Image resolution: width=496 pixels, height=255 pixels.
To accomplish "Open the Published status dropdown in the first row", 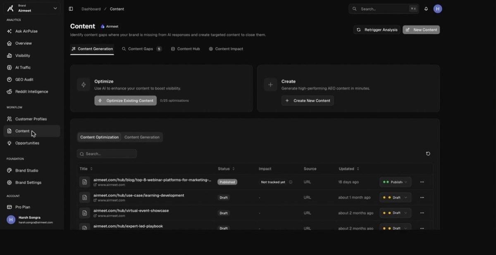I will [x=395, y=182].
